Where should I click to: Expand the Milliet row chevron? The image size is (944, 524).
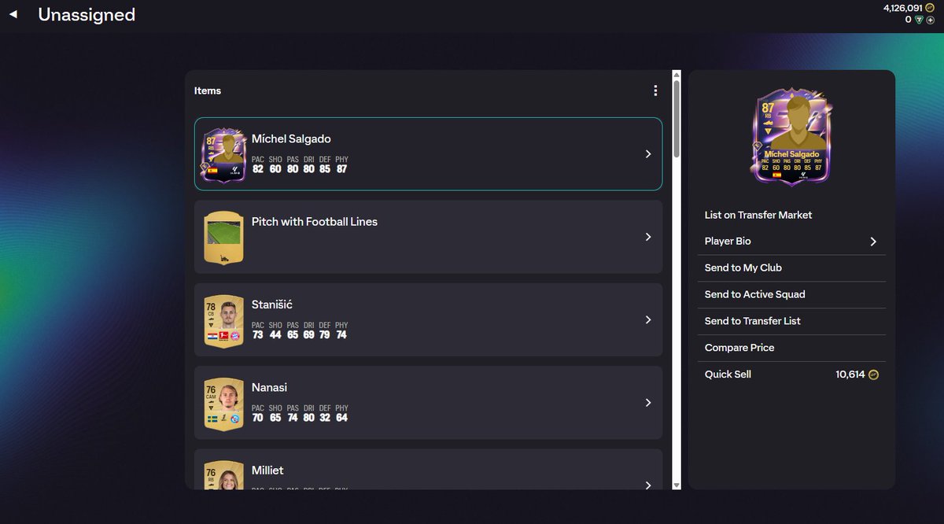pos(648,485)
